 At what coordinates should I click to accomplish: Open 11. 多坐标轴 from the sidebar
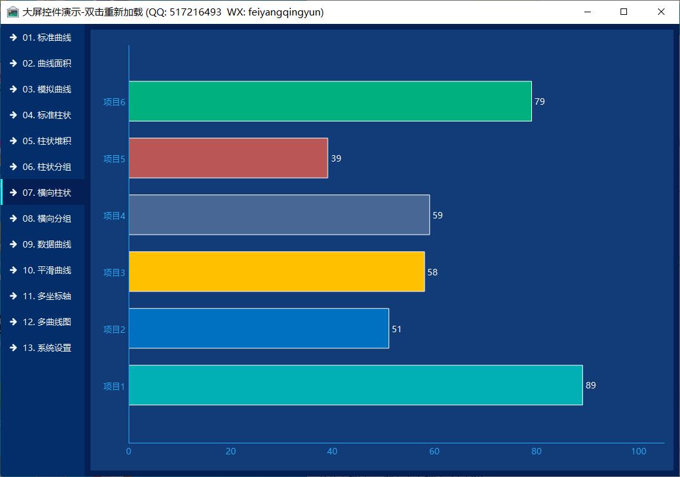(x=47, y=296)
